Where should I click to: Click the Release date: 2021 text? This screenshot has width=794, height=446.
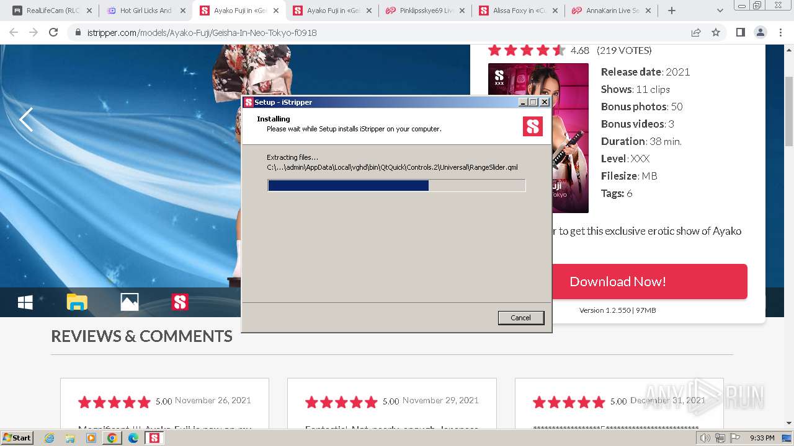click(645, 72)
